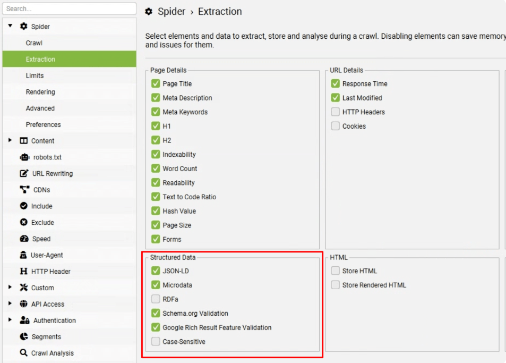This screenshot has height=363, width=506.
Task: Click the Crawl Analysis magnifier icon
Action: tap(23, 353)
